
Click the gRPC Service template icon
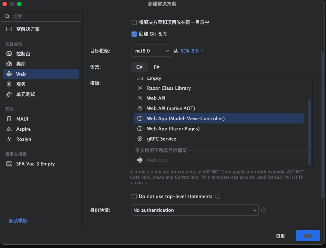(140, 139)
